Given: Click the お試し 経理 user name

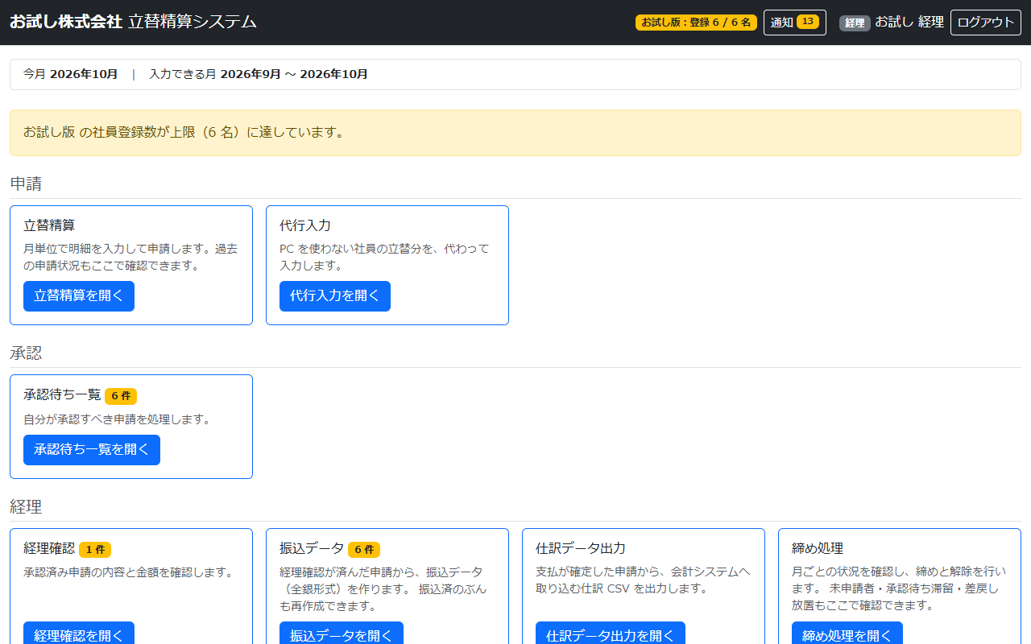Looking at the screenshot, I should [909, 23].
